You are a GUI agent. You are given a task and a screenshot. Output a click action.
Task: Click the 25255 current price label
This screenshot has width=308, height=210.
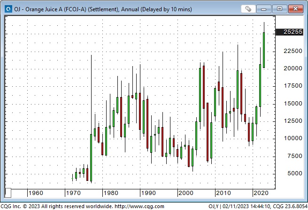[x=289, y=32]
